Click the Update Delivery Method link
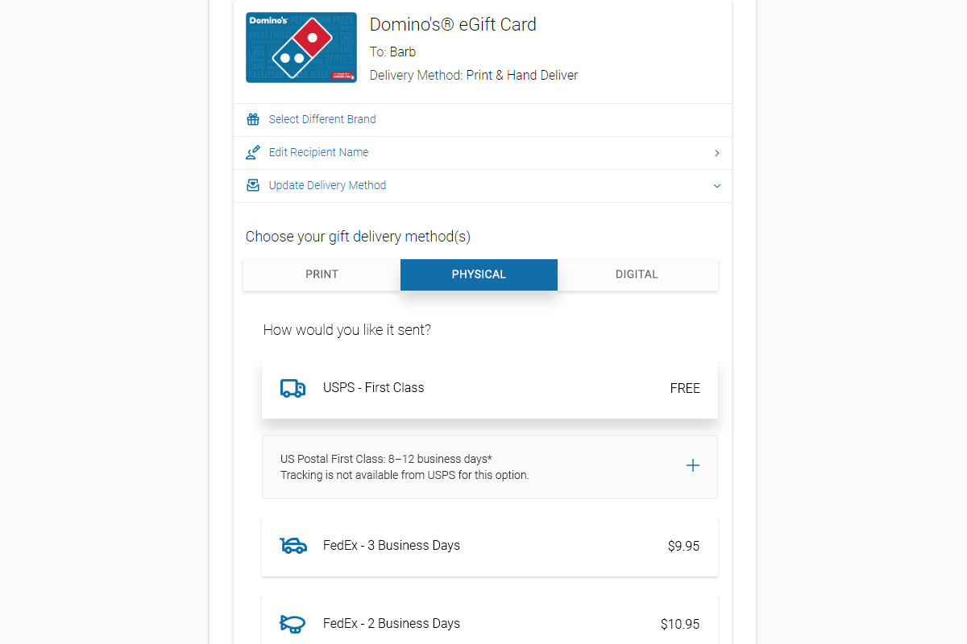Screen dimensions: 967x644 pyautogui.click(x=327, y=185)
